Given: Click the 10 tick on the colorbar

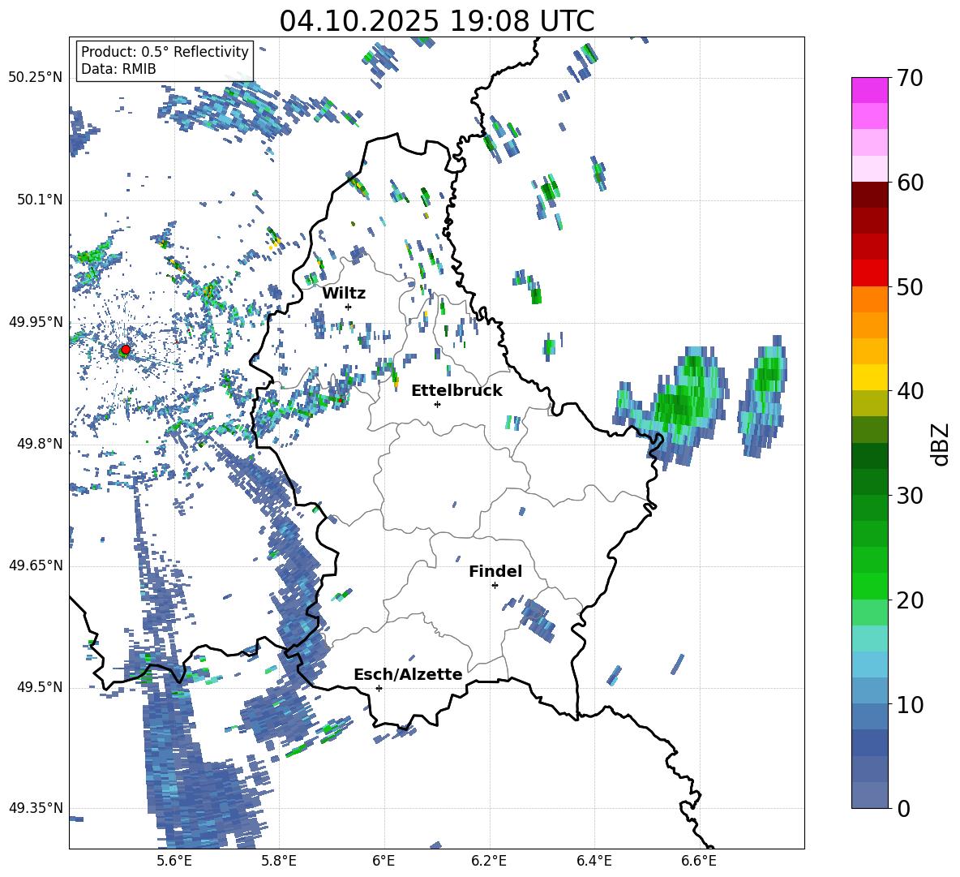Looking at the screenshot, I should click(909, 704).
